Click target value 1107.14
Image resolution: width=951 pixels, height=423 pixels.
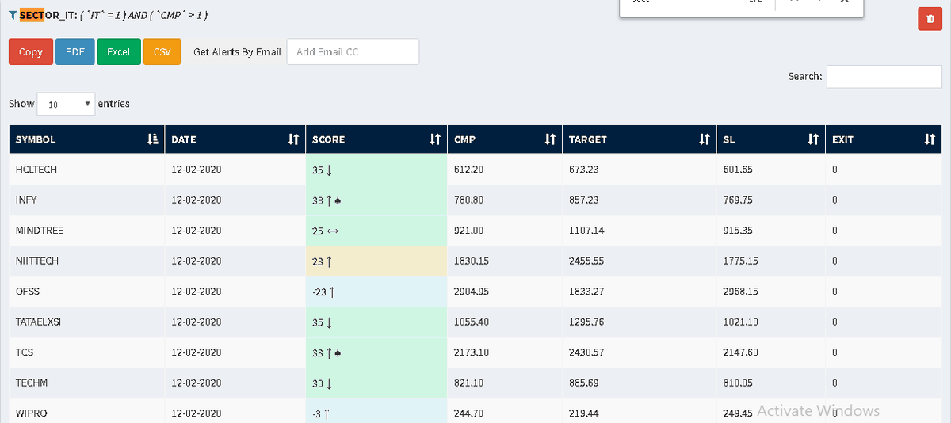(586, 231)
